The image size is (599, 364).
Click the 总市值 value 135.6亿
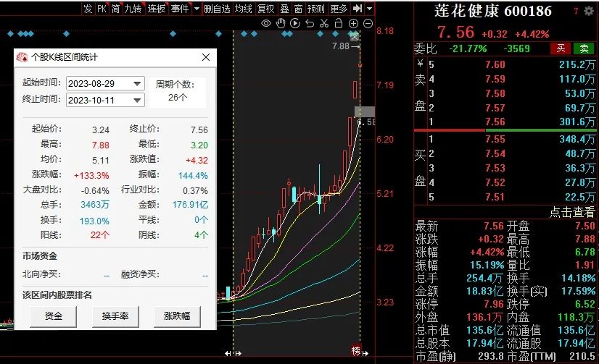click(x=484, y=330)
